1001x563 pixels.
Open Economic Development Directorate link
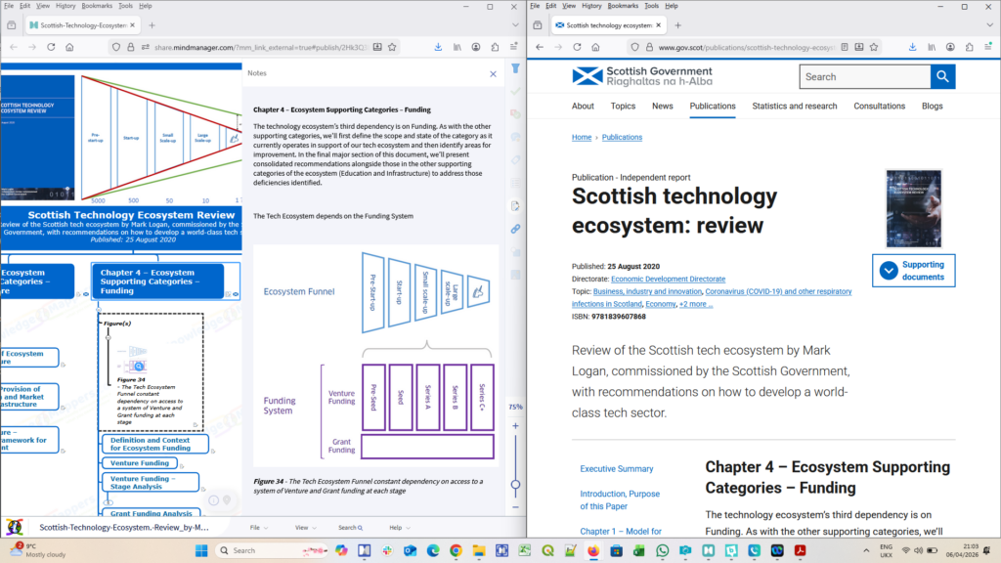668,279
